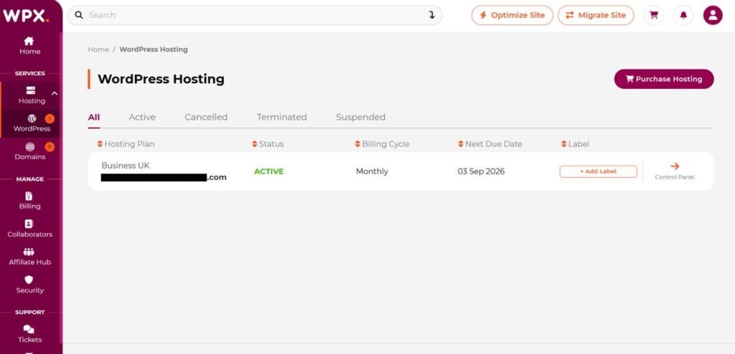Switch to the Active tab
Viewport: 735px width, 354px height.
(142, 117)
